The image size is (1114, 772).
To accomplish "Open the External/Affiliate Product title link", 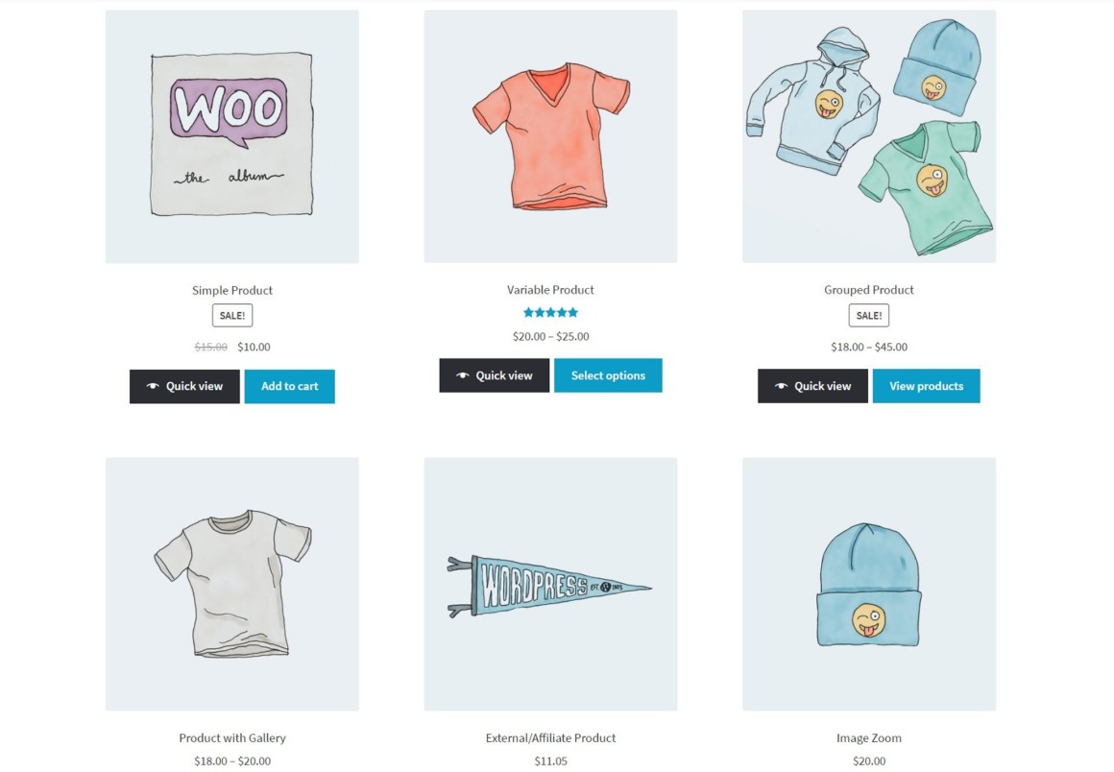I will pyautogui.click(x=550, y=737).
